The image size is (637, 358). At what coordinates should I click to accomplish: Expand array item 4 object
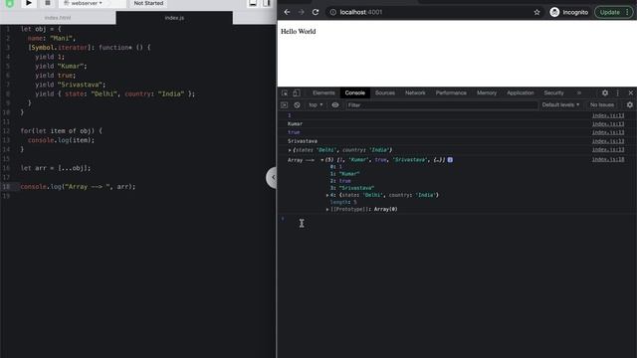pyautogui.click(x=327, y=195)
